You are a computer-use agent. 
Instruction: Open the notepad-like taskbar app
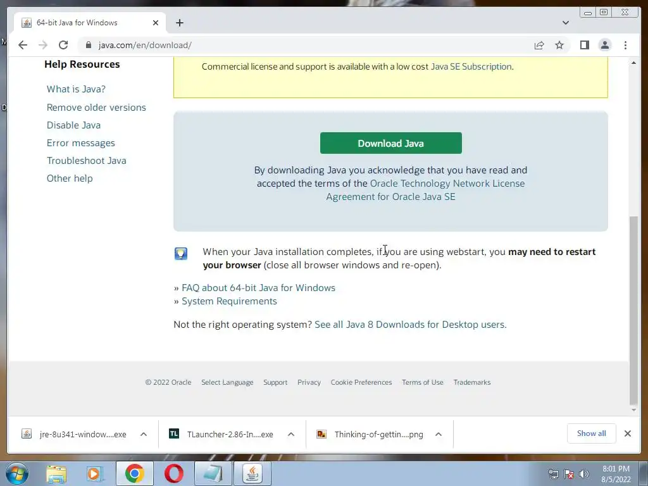point(213,473)
